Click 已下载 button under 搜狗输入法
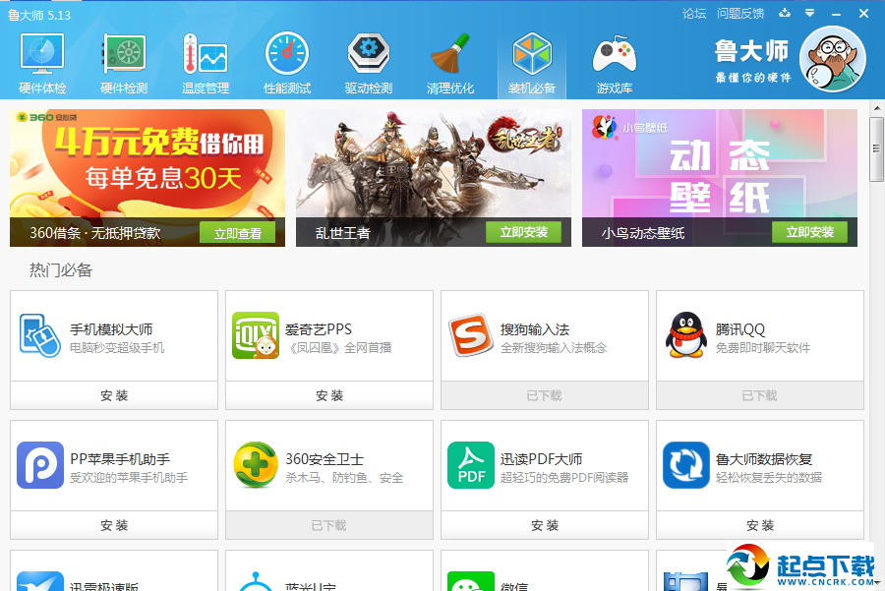Viewport: 885px width, 591px height. pos(545,395)
